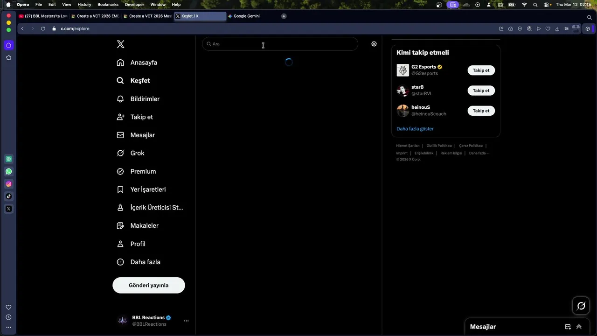The width and height of the screenshot is (597, 336).
Task: Open a new browser tab
Action: (284, 16)
